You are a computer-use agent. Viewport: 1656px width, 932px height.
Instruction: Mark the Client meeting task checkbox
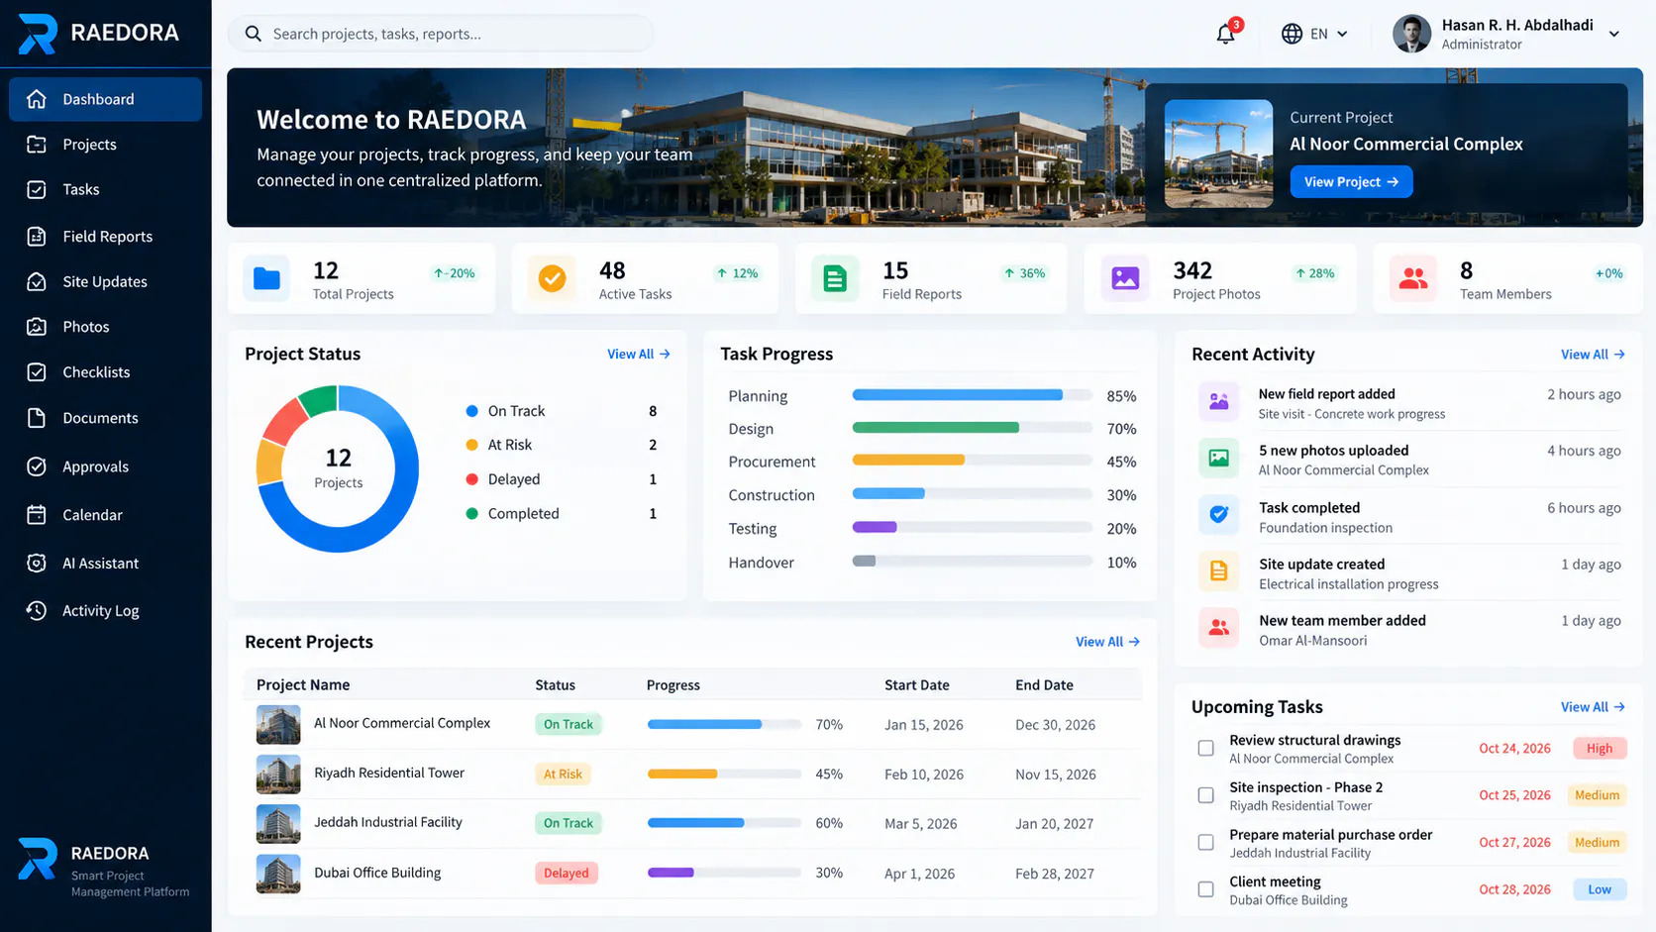tap(1205, 889)
